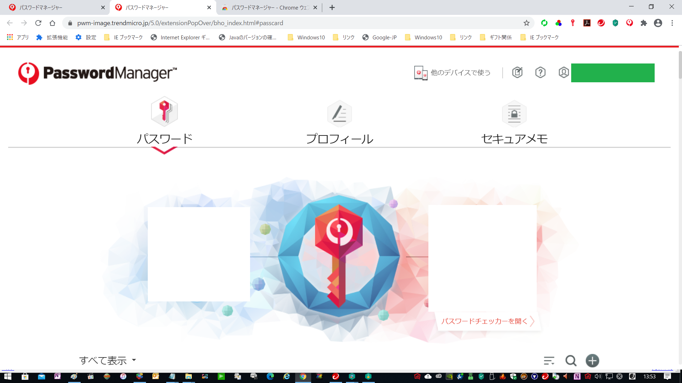
Task: Click the account user icon in header
Action: (563, 72)
